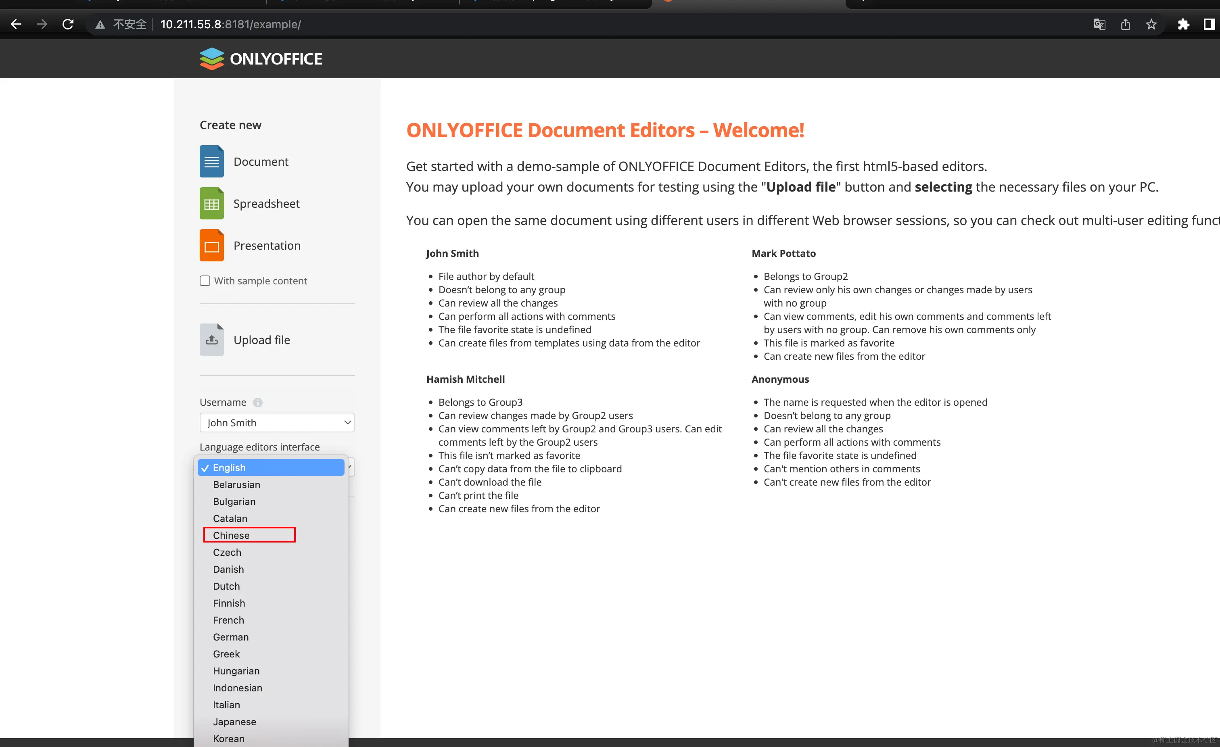Navigate back in browser history
1220x747 pixels.
pos(16,24)
